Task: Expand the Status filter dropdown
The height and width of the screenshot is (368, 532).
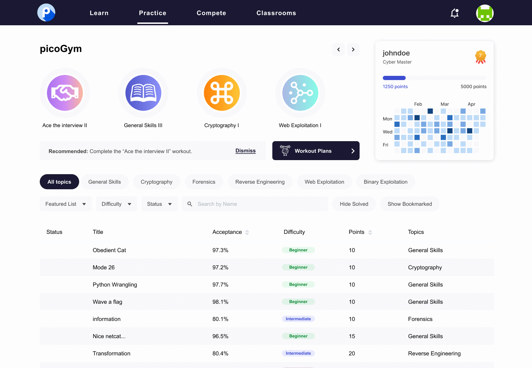Action: [159, 204]
